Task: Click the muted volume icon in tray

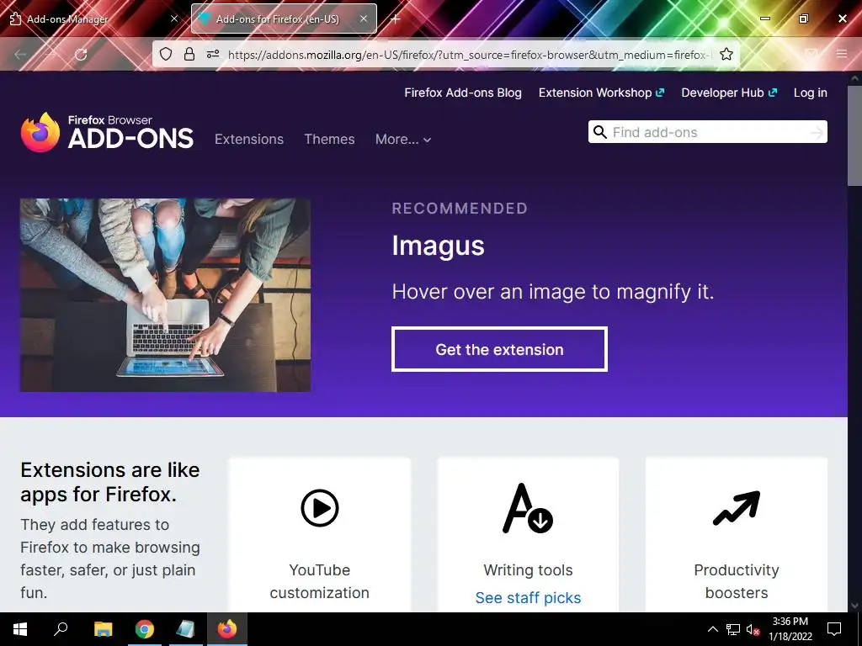Action: [x=753, y=629]
